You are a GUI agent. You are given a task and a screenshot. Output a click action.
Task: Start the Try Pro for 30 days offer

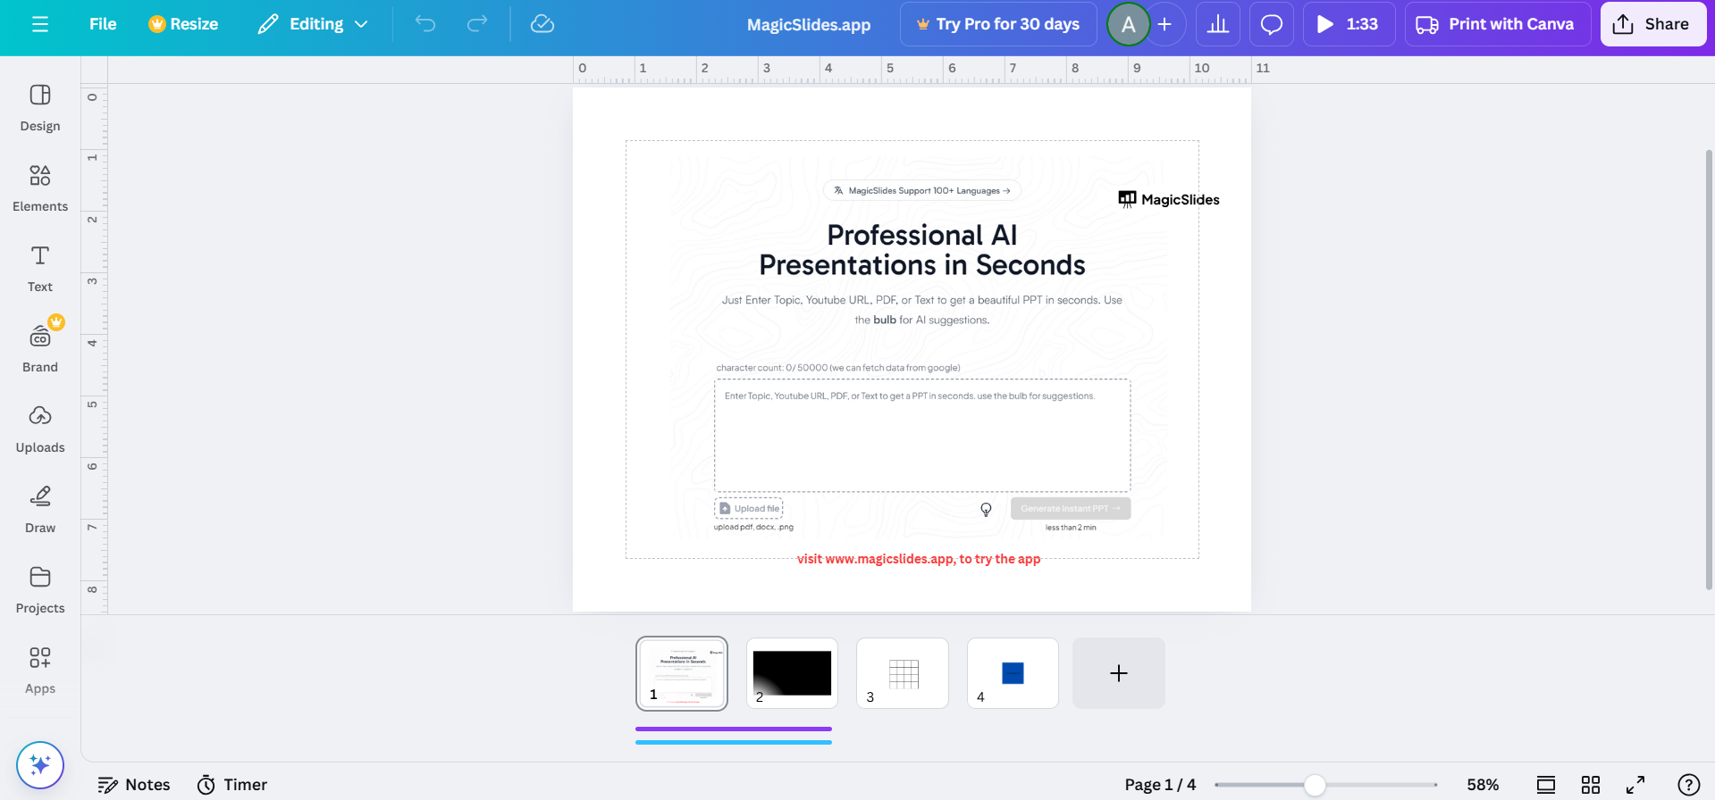(x=998, y=24)
